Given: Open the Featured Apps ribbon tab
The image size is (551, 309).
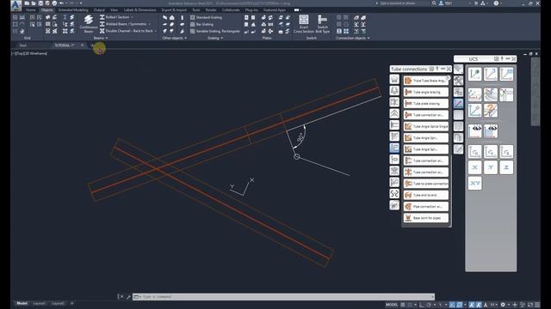Looking at the screenshot, I should click(275, 10).
